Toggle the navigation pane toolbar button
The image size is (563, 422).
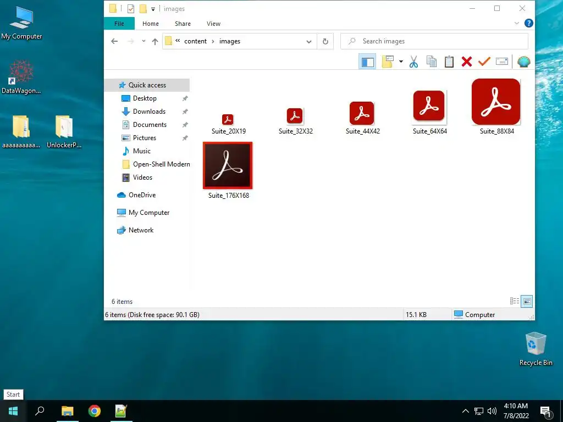click(x=367, y=62)
